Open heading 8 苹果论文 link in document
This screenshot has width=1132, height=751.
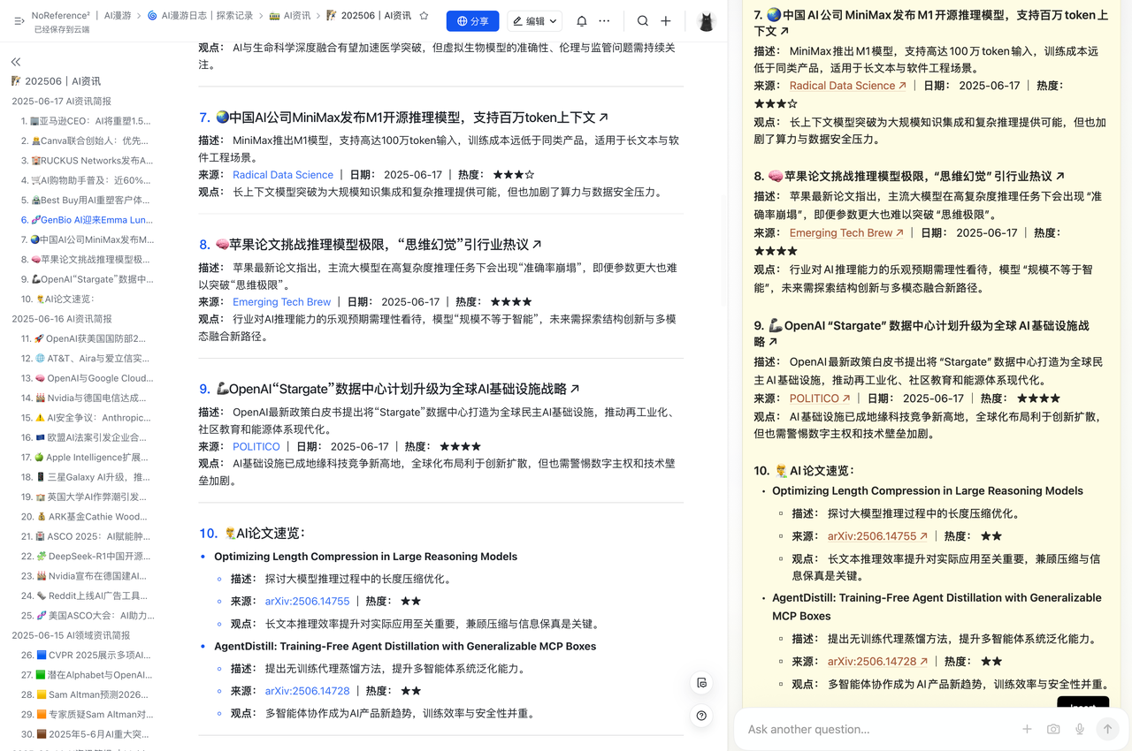click(x=379, y=244)
